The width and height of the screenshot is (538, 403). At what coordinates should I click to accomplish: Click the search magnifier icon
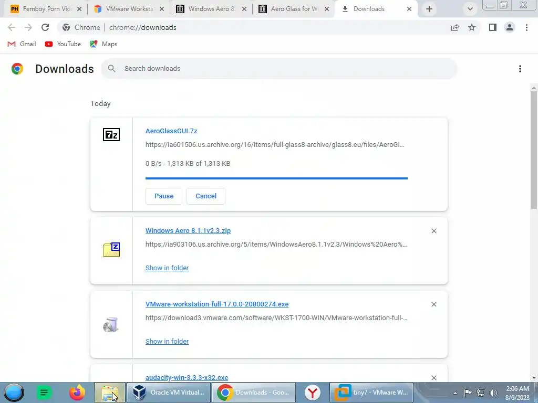click(x=111, y=69)
